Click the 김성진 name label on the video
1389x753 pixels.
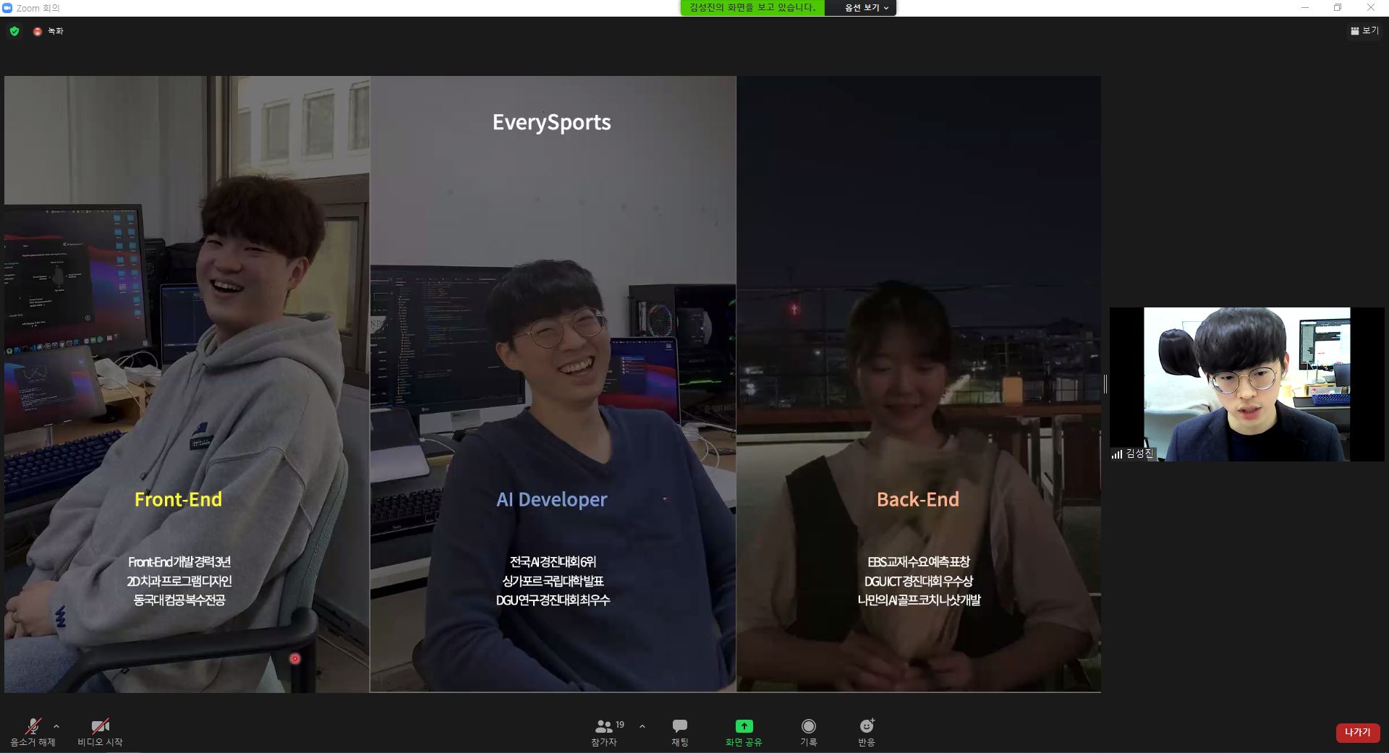(x=1139, y=454)
